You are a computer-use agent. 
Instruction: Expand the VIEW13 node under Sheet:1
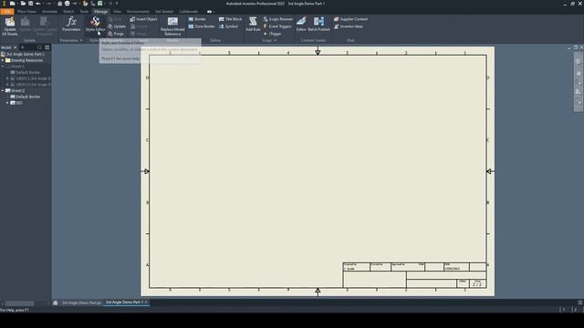pyautogui.click(x=7, y=85)
